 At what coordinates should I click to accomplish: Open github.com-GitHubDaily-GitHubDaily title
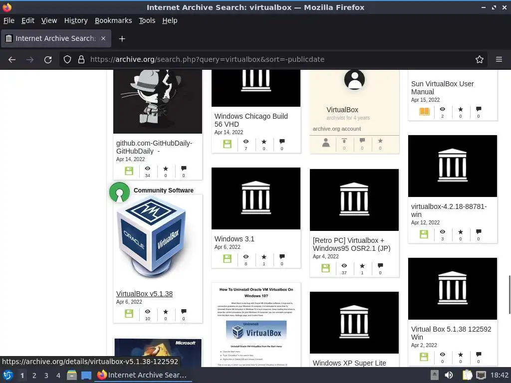[154, 147]
